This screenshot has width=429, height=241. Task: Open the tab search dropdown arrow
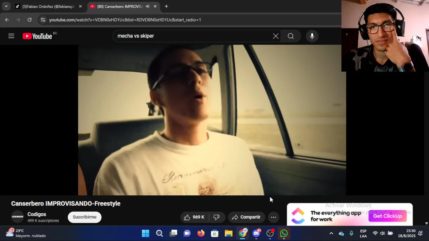tap(6, 6)
